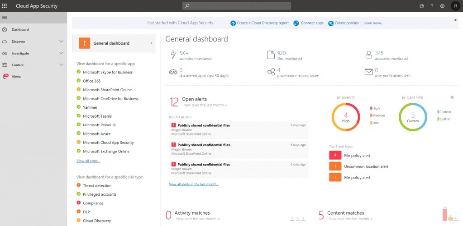
Task: Click View all alerts in the last month
Action: (194, 184)
